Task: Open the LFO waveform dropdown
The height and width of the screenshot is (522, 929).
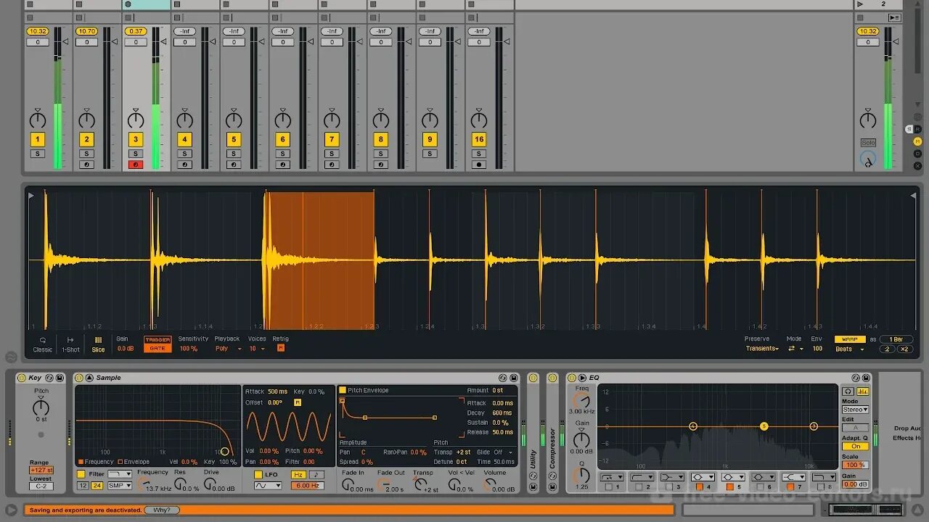Action: (268, 486)
